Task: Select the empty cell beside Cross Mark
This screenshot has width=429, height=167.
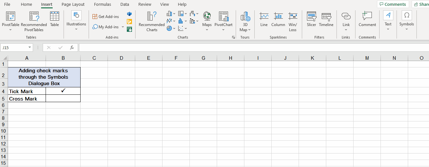Action: 63,99
